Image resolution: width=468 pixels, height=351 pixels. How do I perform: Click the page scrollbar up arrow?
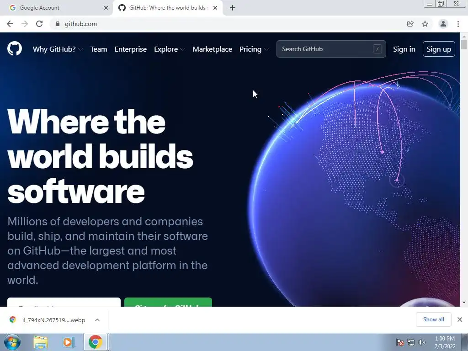point(464,37)
